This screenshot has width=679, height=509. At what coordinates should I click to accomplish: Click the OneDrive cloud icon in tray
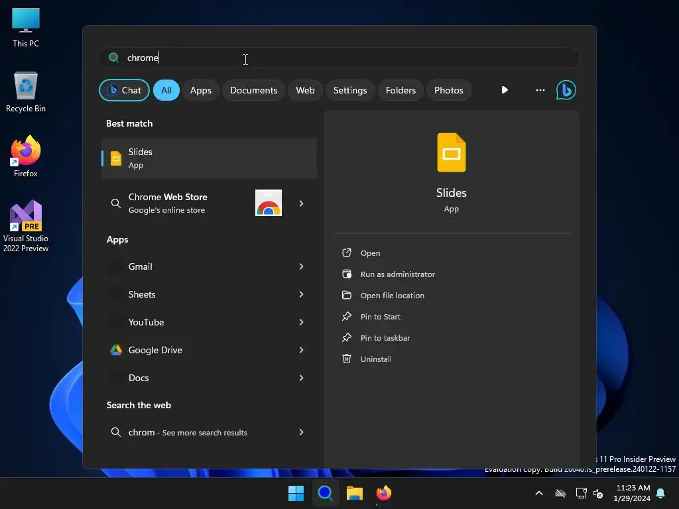(560, 493)
